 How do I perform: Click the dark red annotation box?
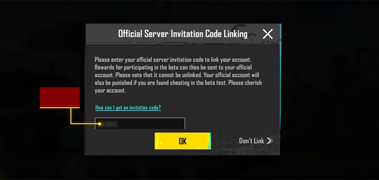coord(60,97)
